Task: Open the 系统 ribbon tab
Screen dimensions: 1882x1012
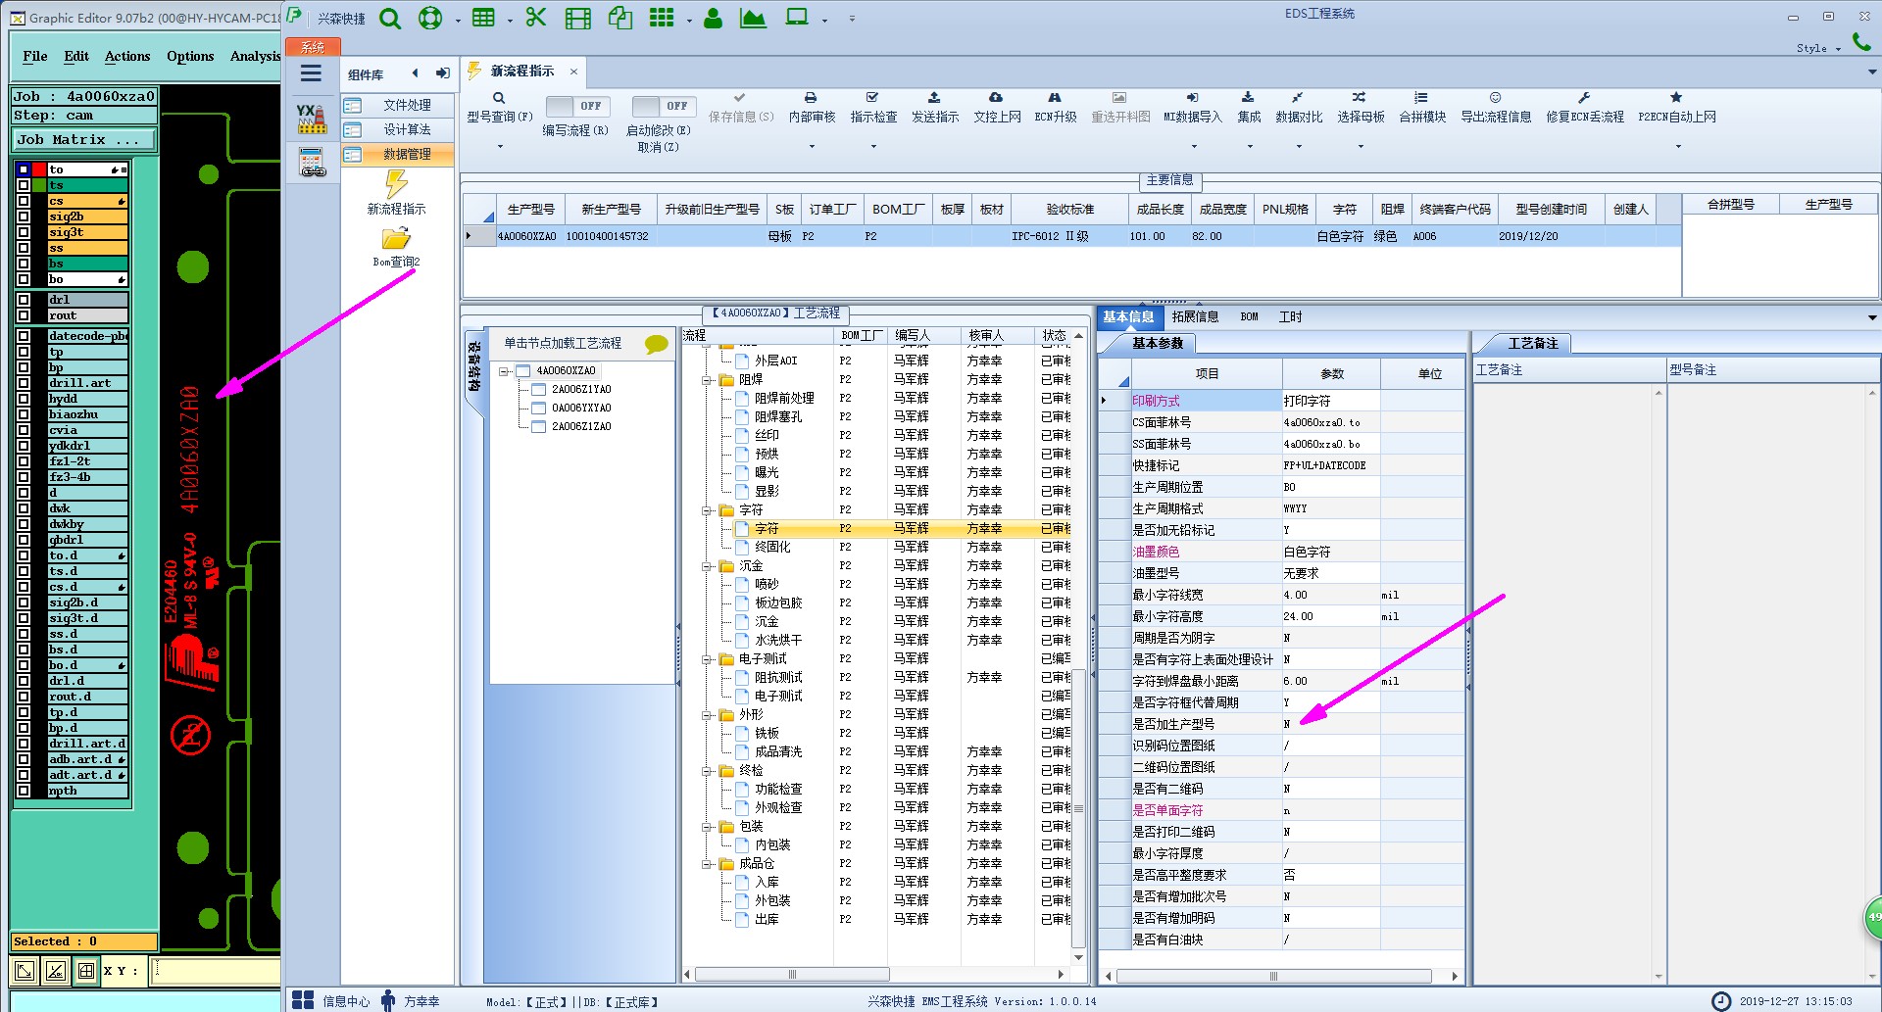Action: click(312, 47)
